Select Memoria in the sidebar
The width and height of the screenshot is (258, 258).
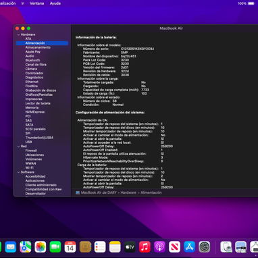pos(32,107)
